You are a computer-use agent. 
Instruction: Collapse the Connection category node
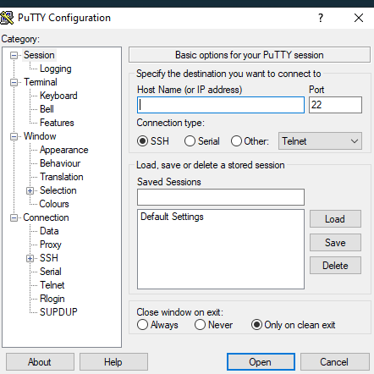point(14,218)
